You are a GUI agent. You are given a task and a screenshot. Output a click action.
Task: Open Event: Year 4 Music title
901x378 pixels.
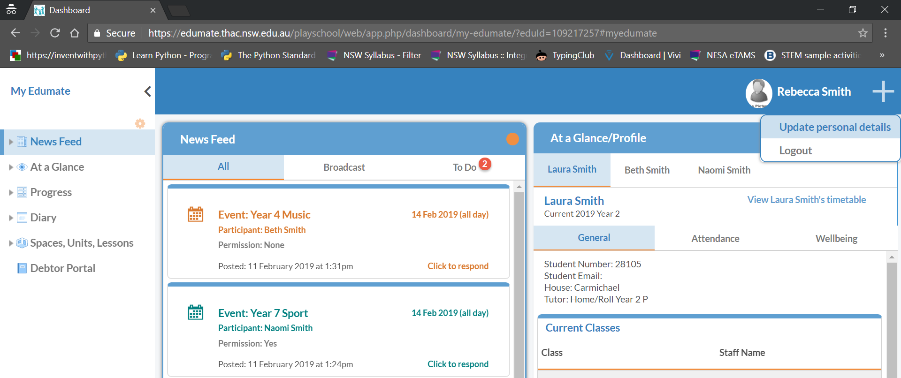point(264,215)
